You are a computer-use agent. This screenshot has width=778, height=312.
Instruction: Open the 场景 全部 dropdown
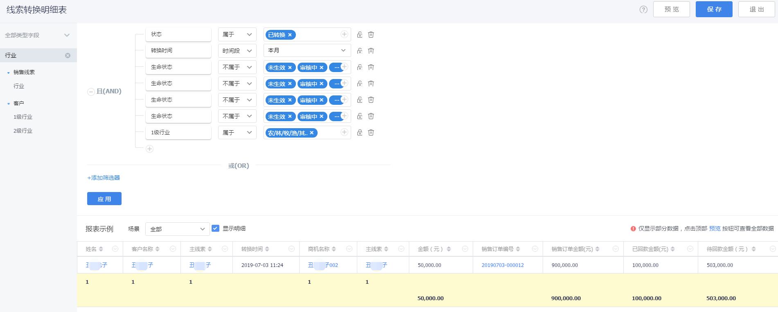(178, 229)
